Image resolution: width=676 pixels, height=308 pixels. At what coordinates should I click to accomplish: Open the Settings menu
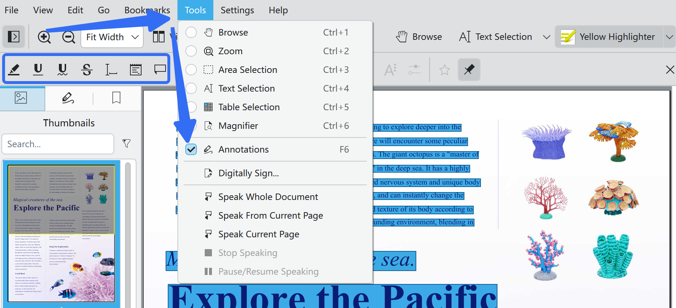(237, 10)
